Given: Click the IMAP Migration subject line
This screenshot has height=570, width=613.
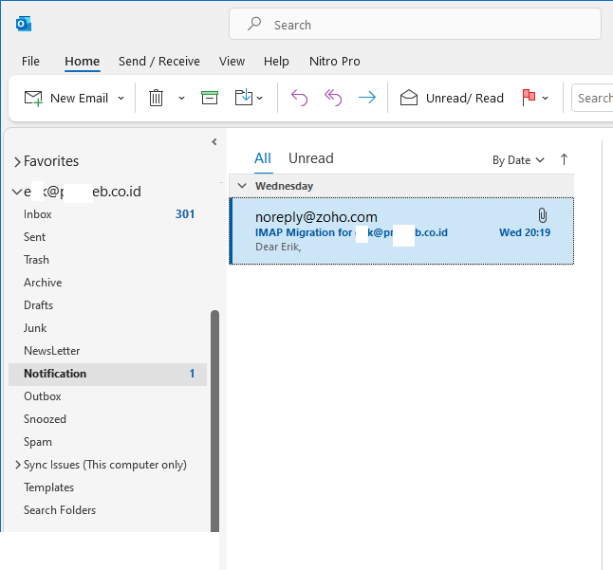Looking at the screenshot, I should point(351,233).
